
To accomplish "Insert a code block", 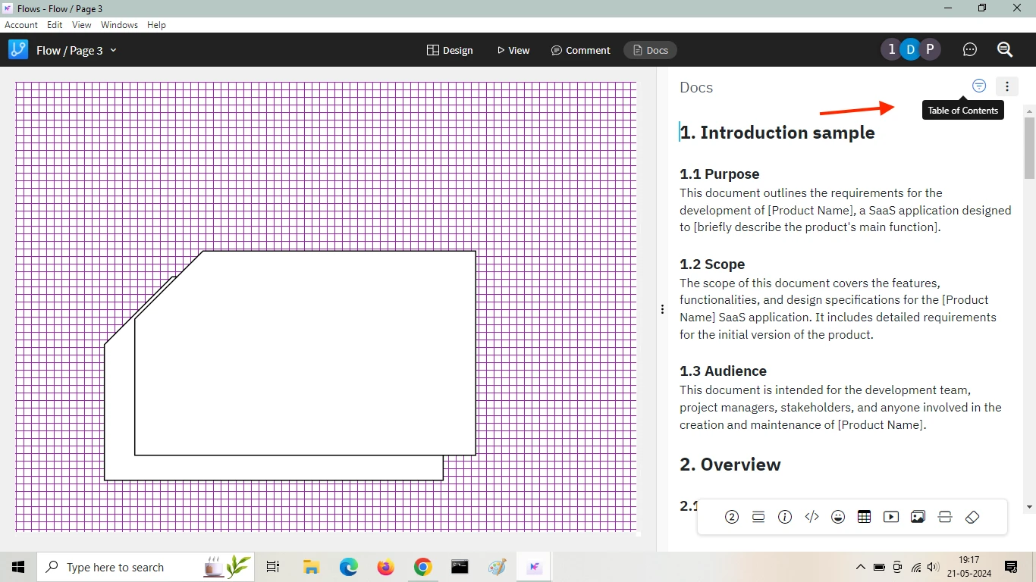I will [811, 516].
